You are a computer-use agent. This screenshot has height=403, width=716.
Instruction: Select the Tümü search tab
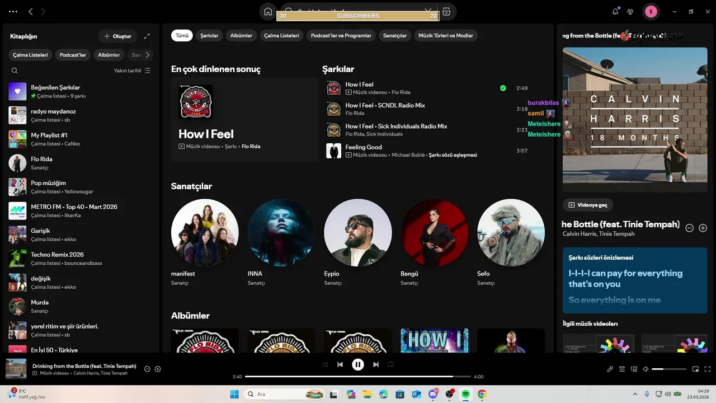pos(182,35)
